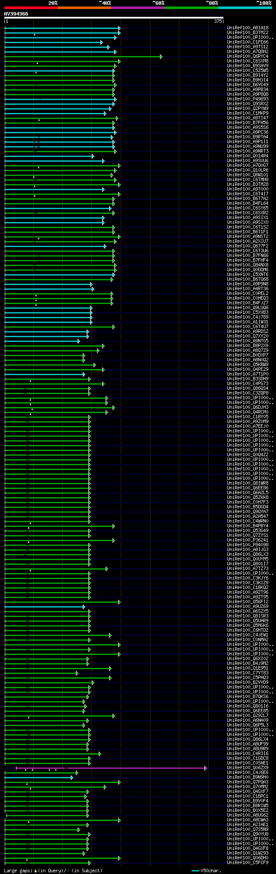Click the UniRef100_Q10LR6 label
276x874 pixels.
[x=248, y=170]
